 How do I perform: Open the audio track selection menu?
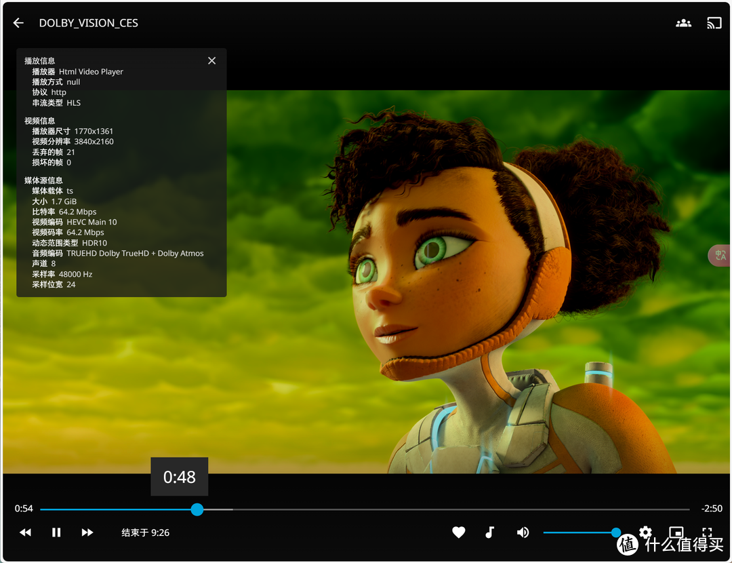click(490, 532)
